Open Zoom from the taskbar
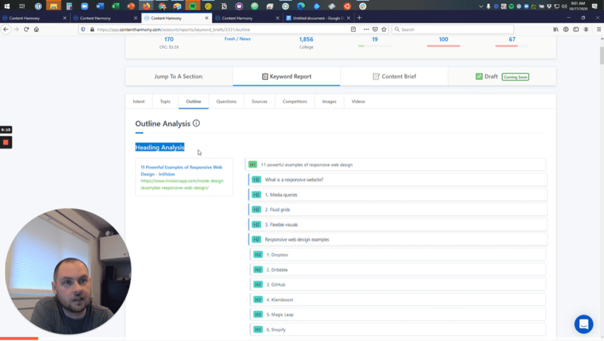 point(84,6)
